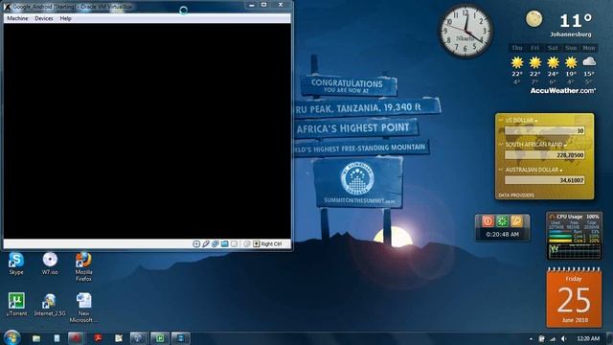
Task: Select the New Microsoft Word document icon
Action: (x=83, y=308)
